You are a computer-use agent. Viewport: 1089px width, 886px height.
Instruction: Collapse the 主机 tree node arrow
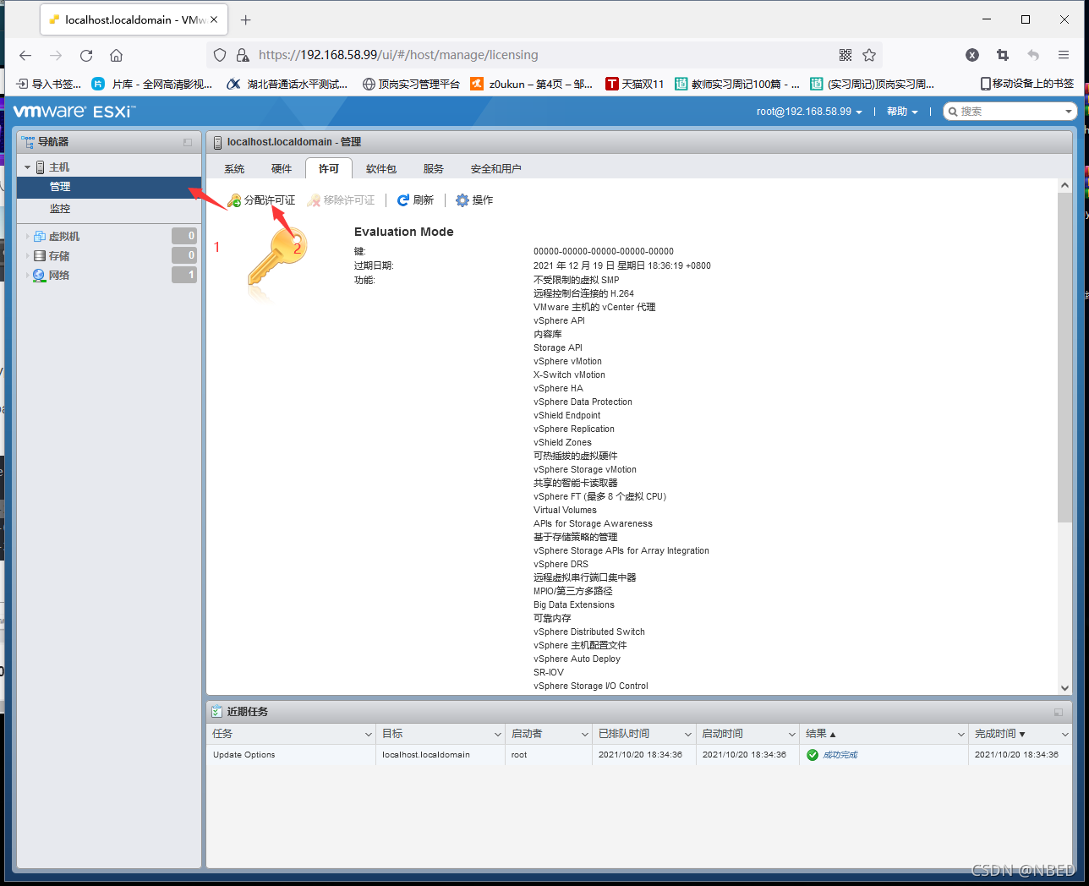[x=27, y=167]
